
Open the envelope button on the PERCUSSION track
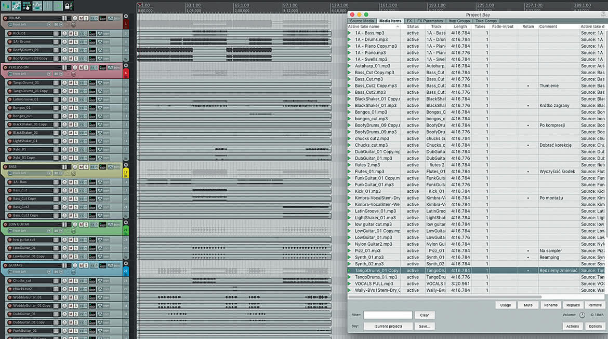(x=111, y=68)
